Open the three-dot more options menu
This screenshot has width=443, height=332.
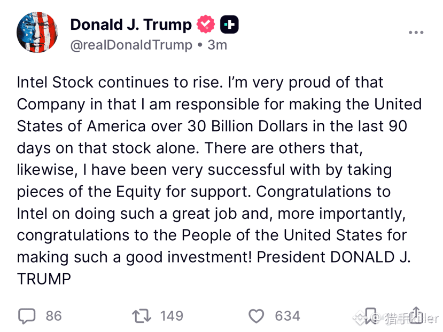coord(416,33)
